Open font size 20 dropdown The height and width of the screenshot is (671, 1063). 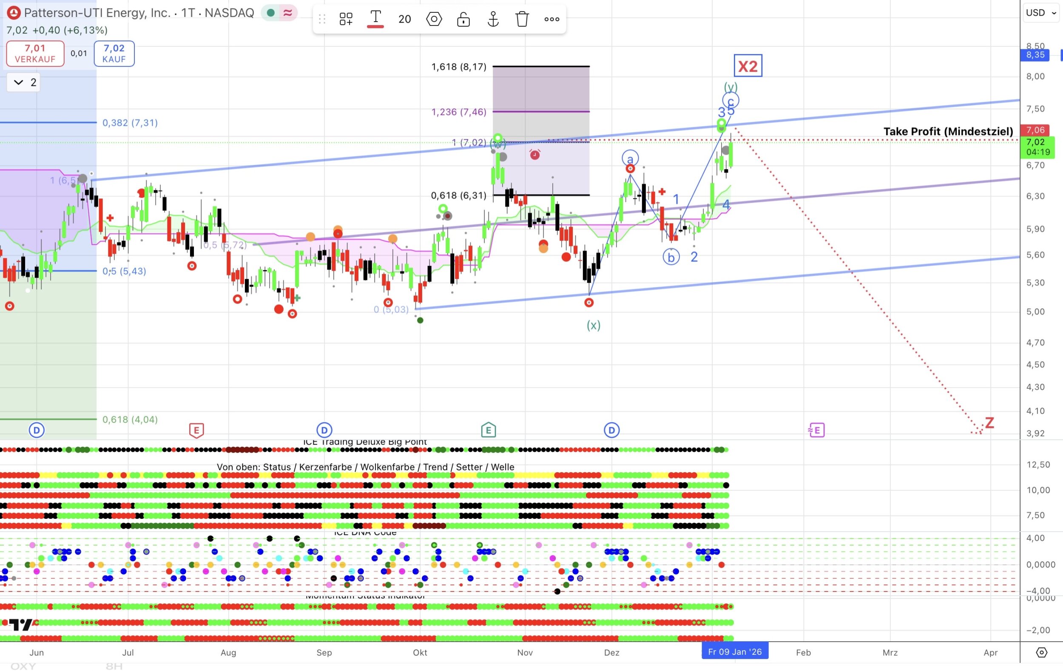404,19
